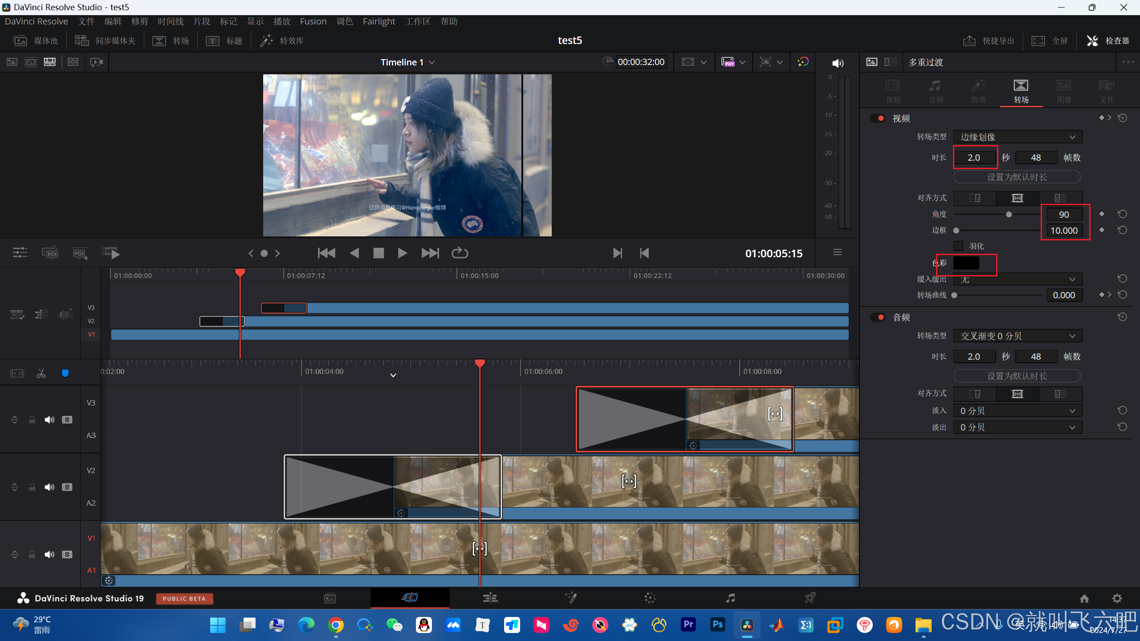The width and height of the screenshot is (1140, 641).
Task: Open the 边缘划像 transition type dropdown
Action: 1018,137
